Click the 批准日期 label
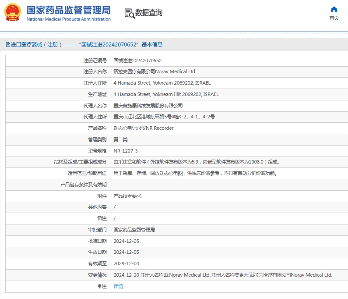 (97, 241)
